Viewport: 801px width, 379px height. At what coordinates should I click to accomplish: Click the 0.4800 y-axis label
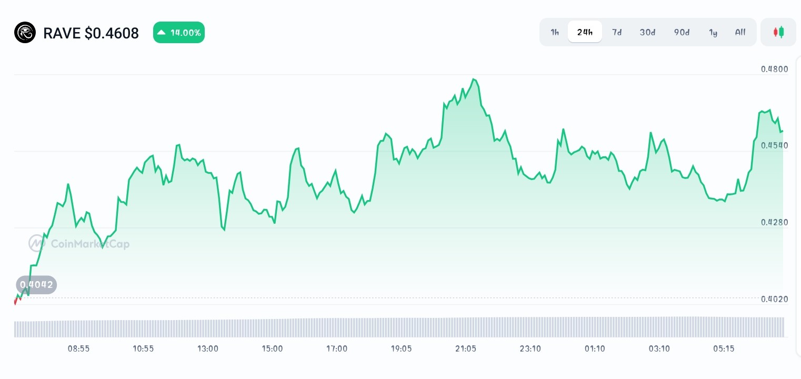click(x=774, y=68)
